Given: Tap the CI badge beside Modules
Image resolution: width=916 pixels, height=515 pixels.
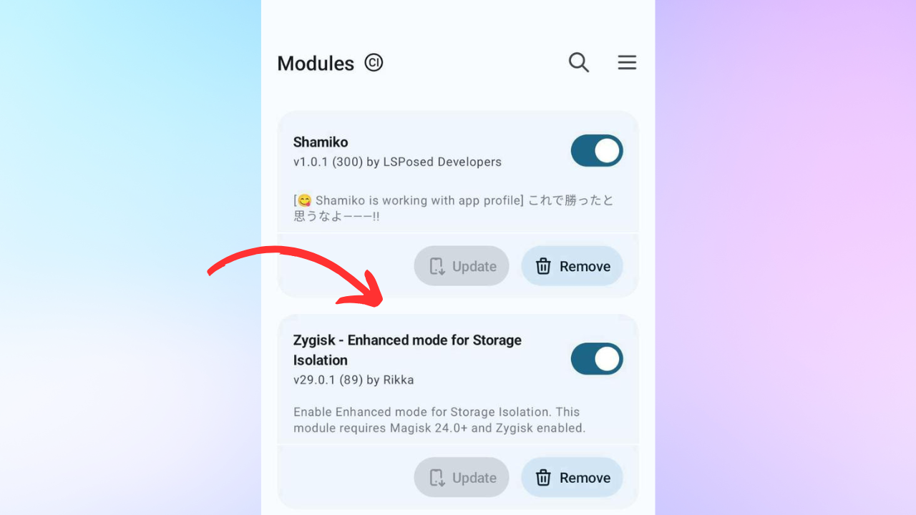Looking at the screenshot, I should [x=374, y=63].
